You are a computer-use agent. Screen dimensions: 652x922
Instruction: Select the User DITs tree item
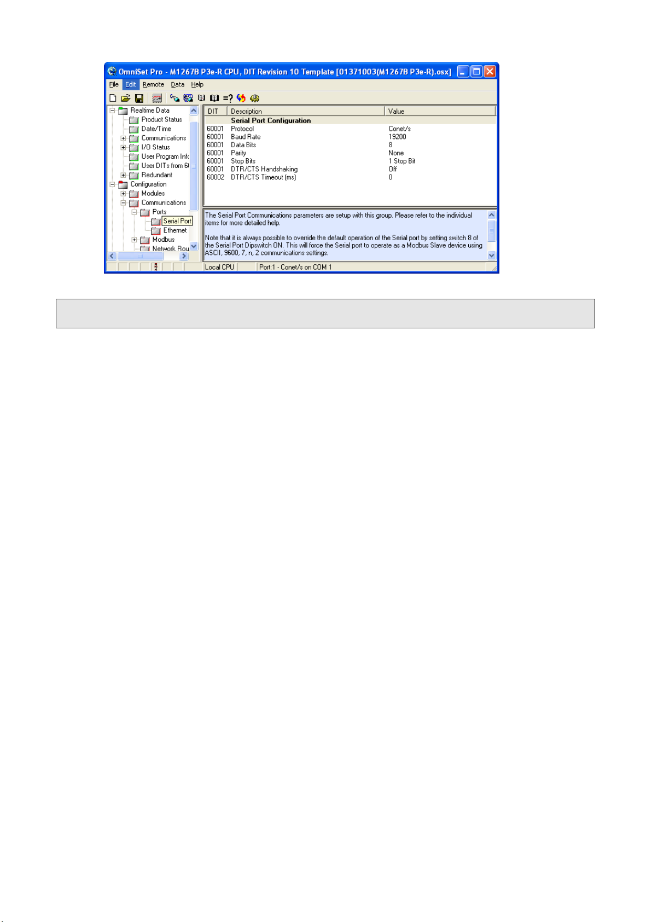tap(165, 166)
